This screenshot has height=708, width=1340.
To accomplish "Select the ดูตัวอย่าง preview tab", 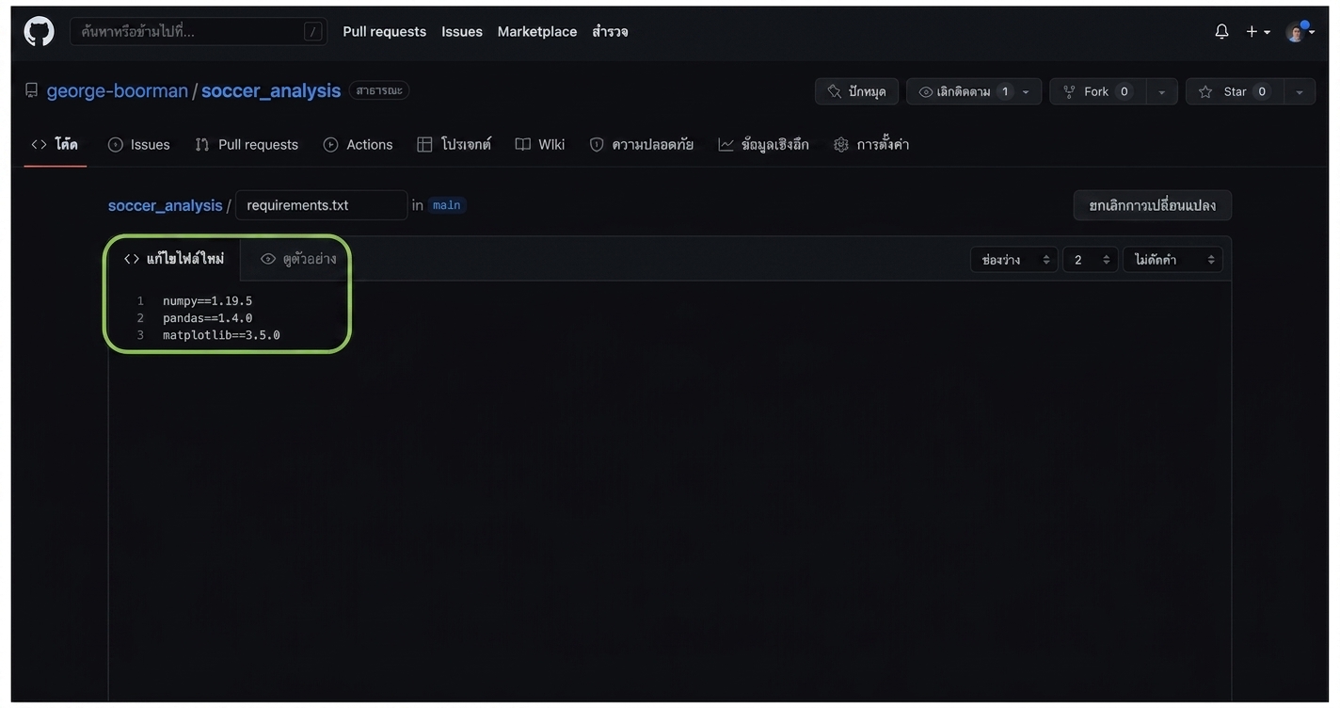I will click(297, 259).
